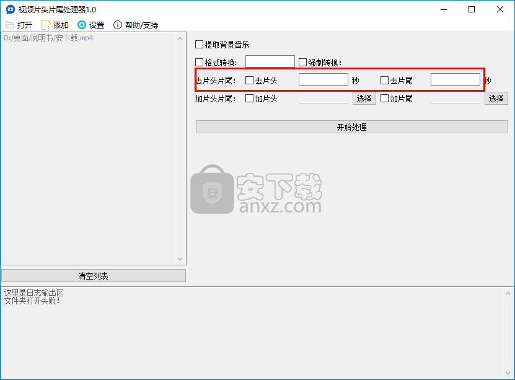Check the 去片尾 option

pos(384,80)
